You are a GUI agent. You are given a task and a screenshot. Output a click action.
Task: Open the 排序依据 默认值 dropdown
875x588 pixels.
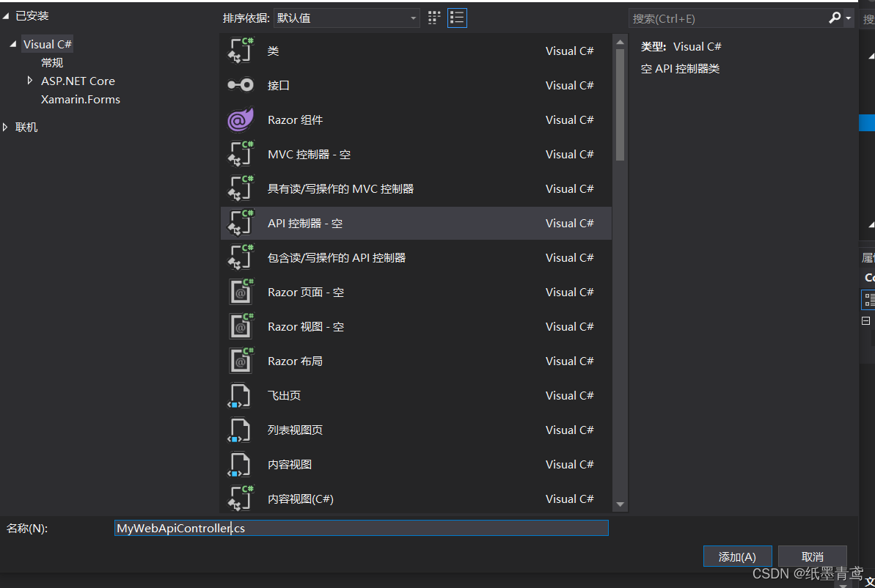coord(346,18)
